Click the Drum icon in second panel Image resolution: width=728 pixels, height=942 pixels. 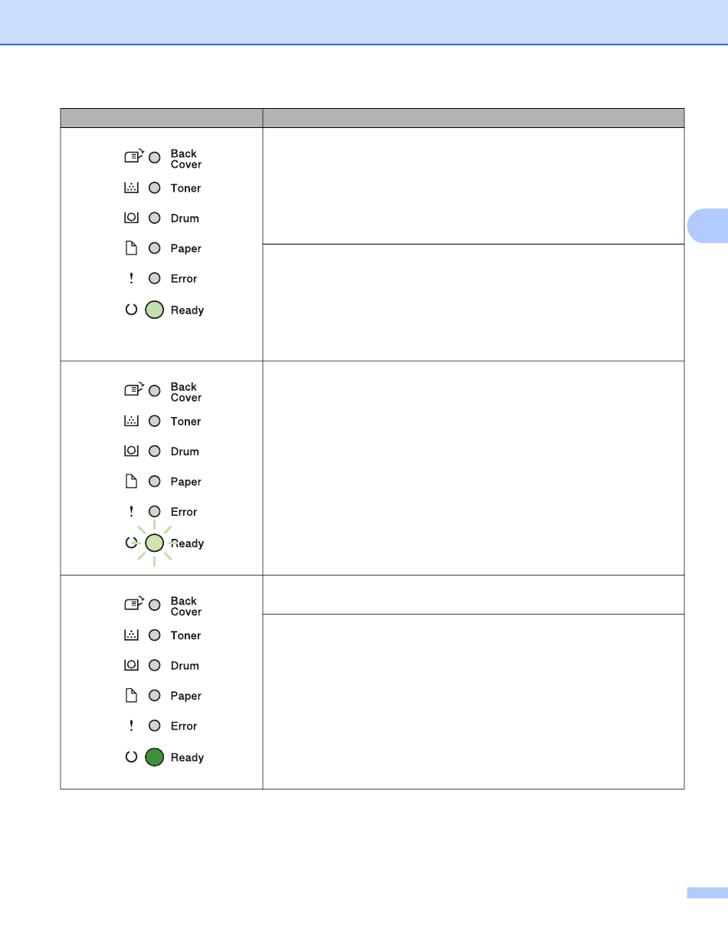131,451
